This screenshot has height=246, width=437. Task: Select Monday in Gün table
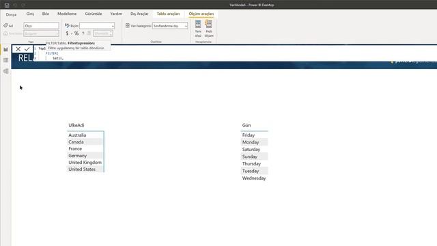click(251, 142)
